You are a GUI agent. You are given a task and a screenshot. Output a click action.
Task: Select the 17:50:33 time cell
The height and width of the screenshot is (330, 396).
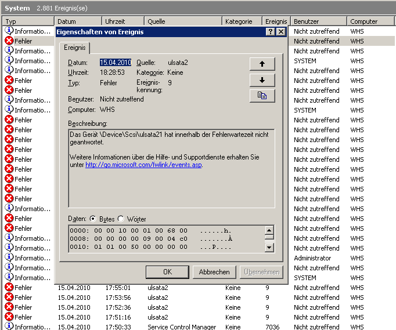pos(118,327)
